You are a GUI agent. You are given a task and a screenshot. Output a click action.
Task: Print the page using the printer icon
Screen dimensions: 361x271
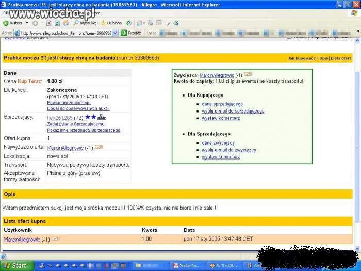pos(151,23)
